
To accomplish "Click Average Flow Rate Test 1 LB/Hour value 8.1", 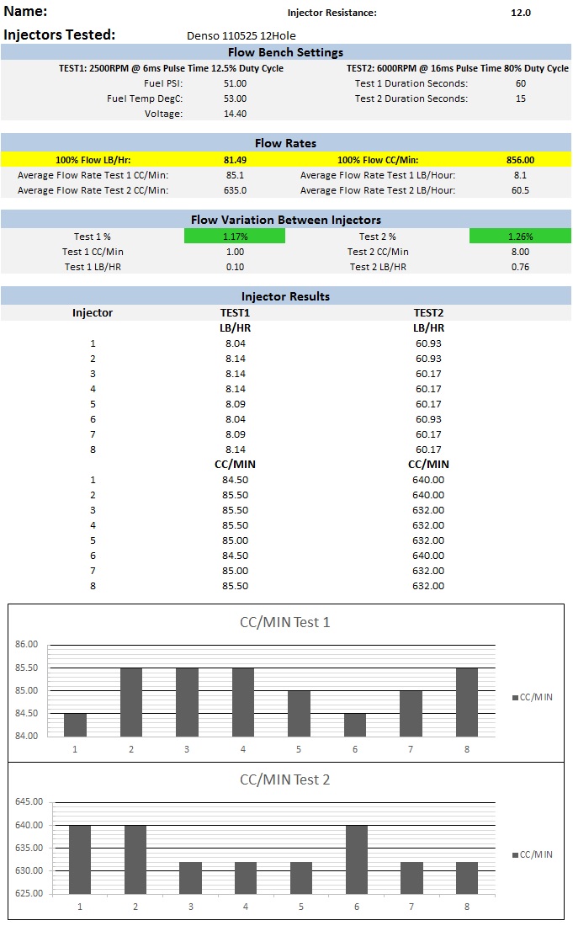I will click(521, 175).
